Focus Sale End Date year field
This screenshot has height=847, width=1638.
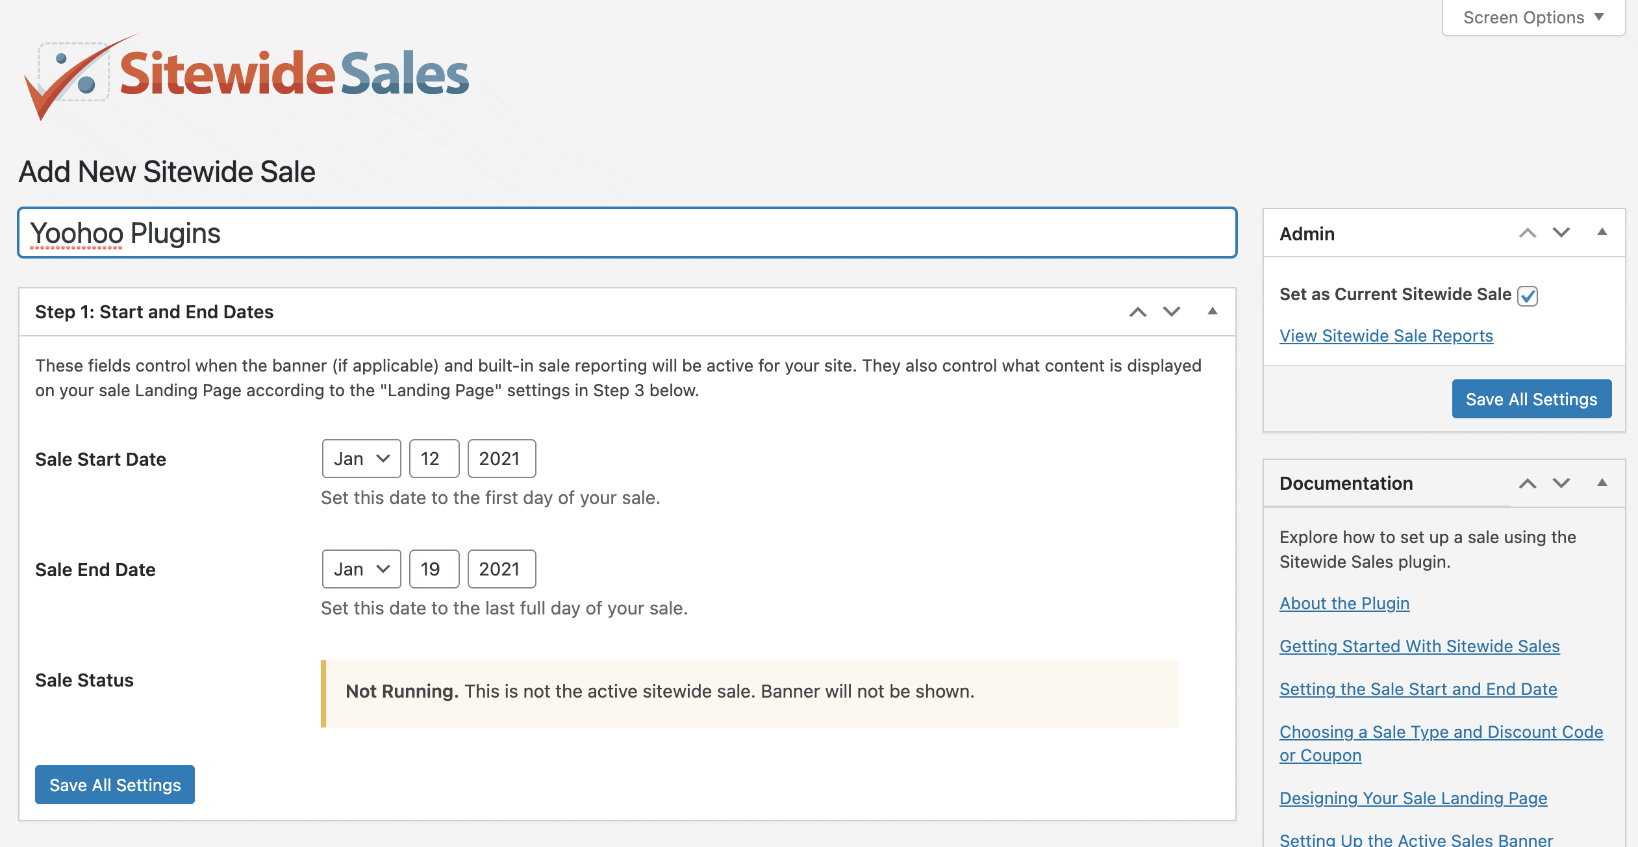pyautogui.click(x=502, y=569)
